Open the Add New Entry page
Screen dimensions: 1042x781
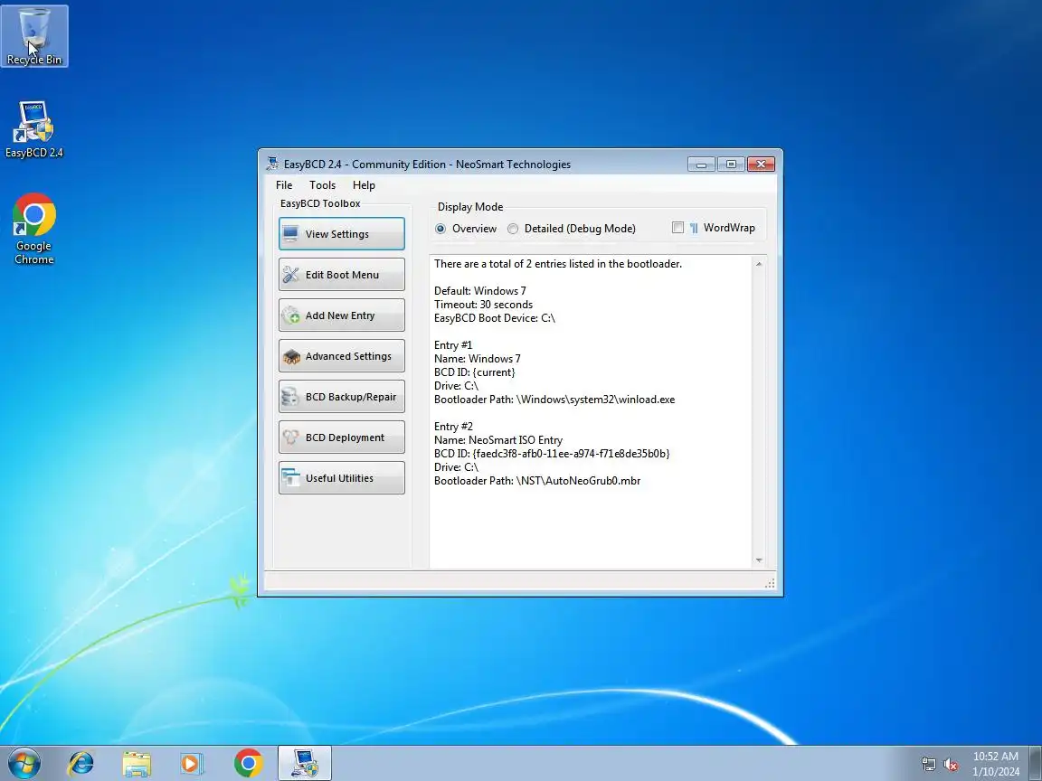coord(342,315)
